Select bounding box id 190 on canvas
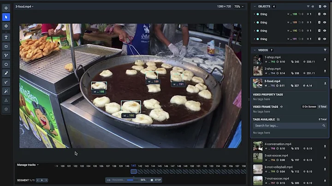Screen dimensions: 332x186 click(131, 107)
